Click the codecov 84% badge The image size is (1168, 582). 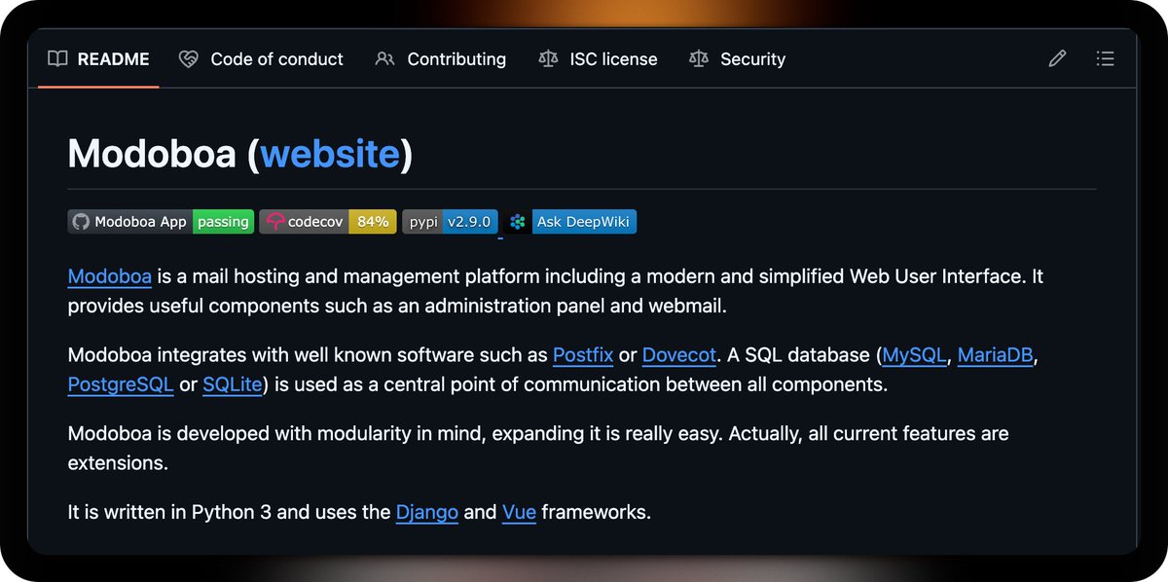[328, 222]
